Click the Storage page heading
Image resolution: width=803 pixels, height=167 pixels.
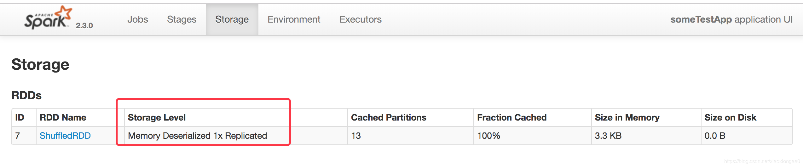(x=40, y=65)
